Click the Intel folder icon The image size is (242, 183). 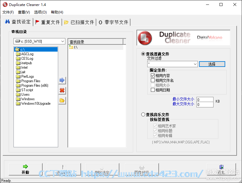pos(18,67)
